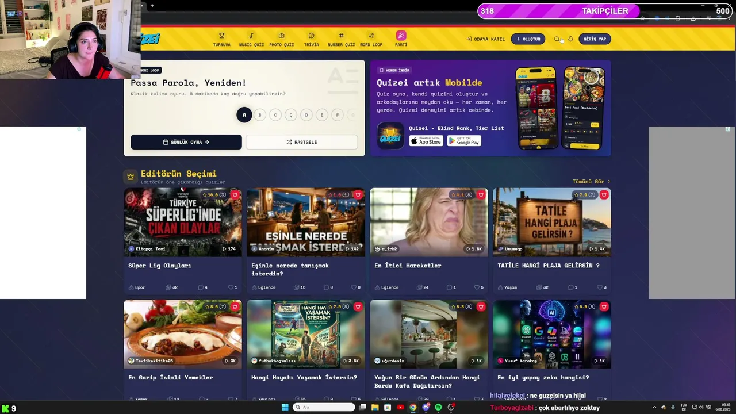Select letter A in Passa Parola

pos(244,115)
